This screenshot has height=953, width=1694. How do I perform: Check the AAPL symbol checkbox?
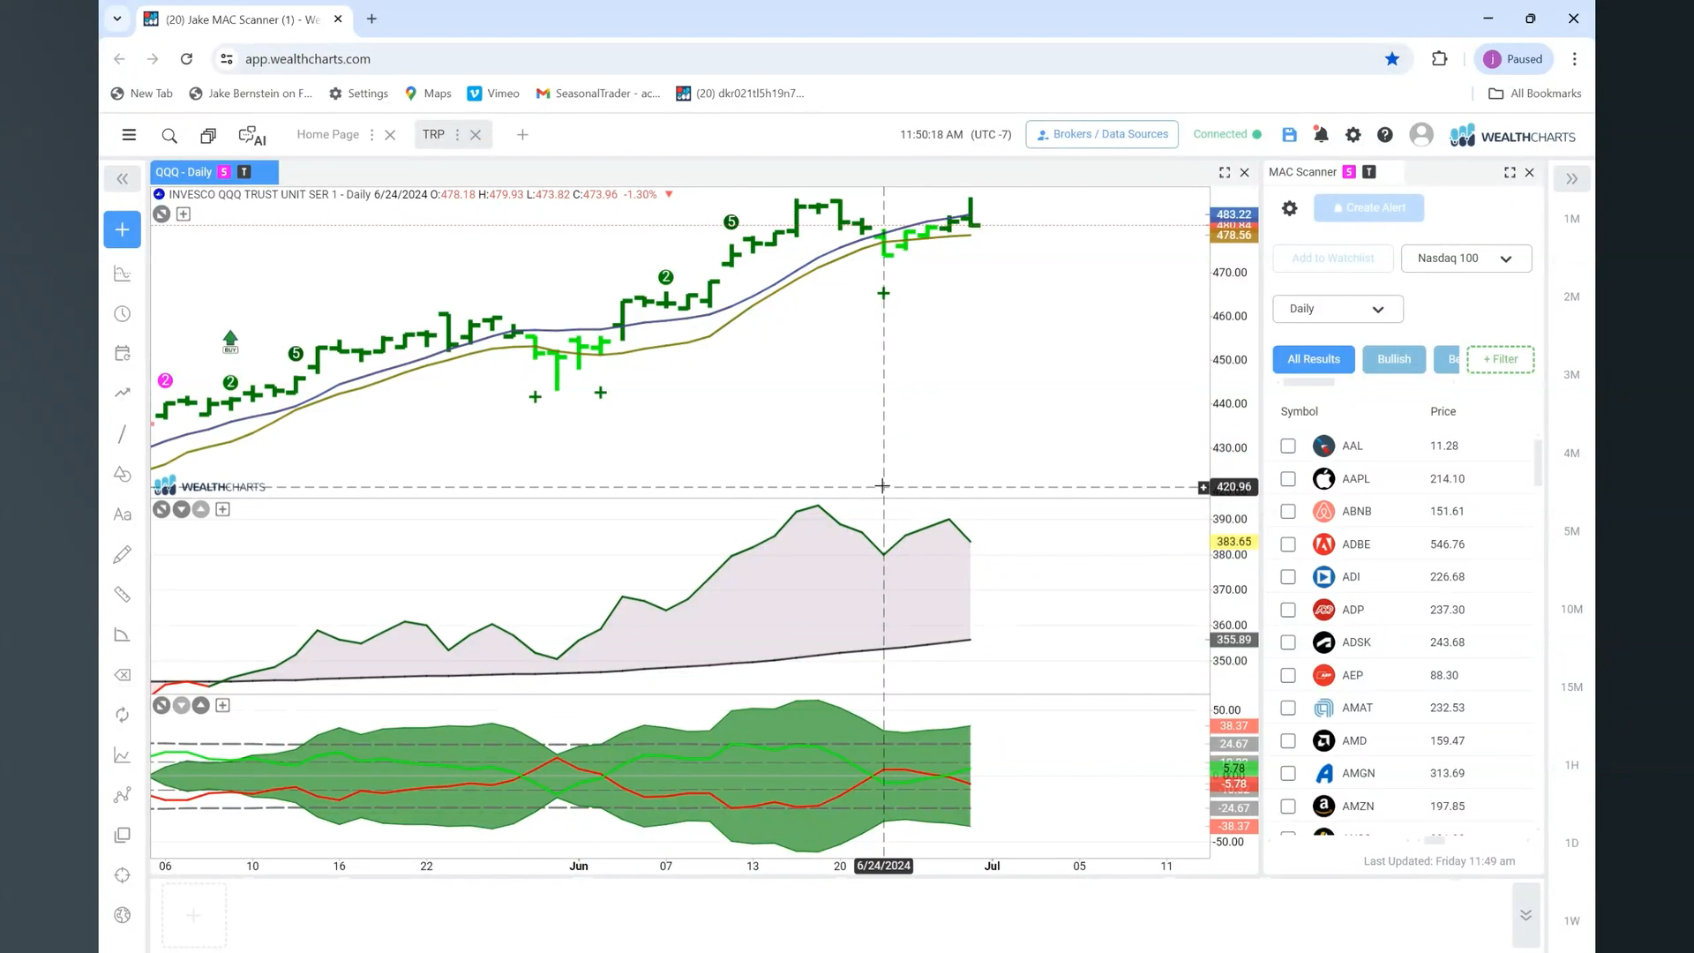click(1288, 479)
